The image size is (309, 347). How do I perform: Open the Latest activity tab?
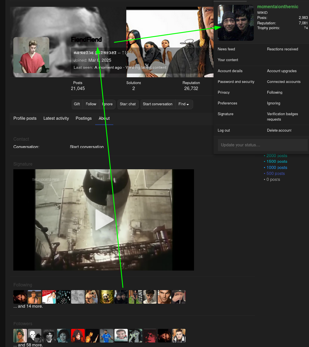point(56,118)
